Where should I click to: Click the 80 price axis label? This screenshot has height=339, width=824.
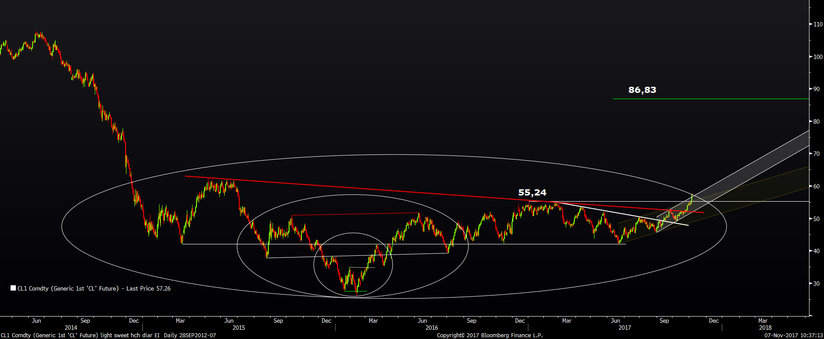point(817,122)
